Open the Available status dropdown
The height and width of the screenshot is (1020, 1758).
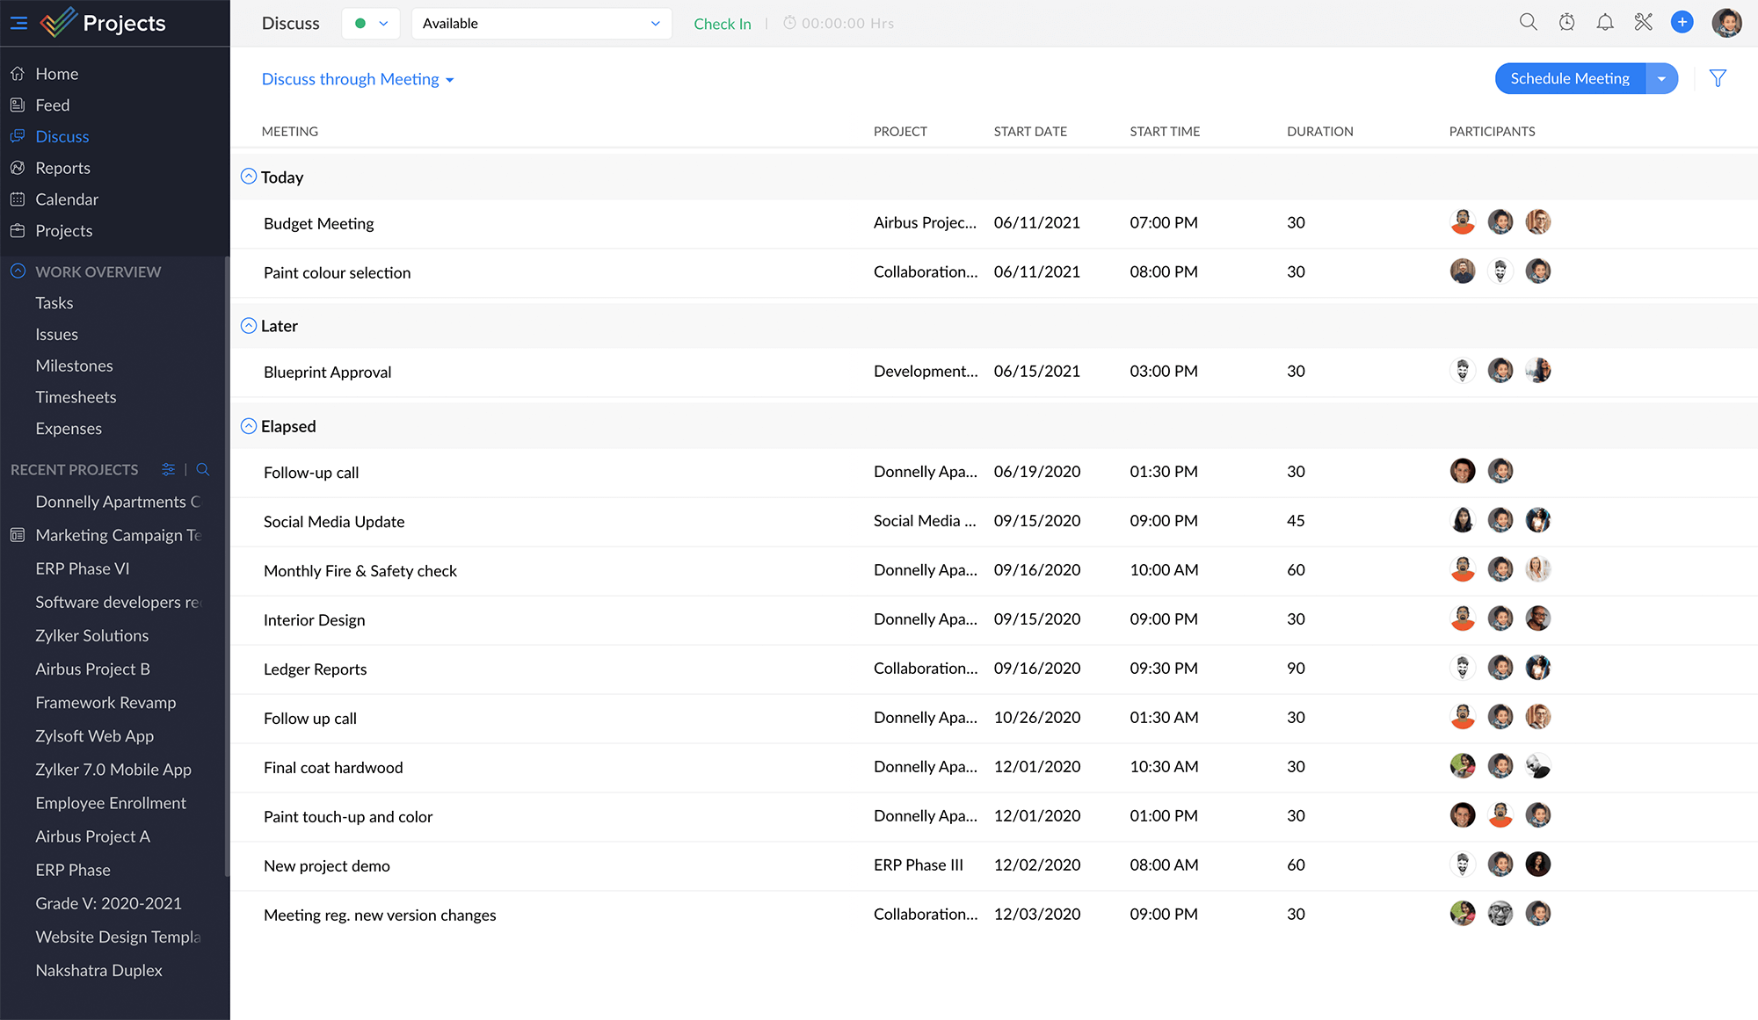tap(541, 24)
